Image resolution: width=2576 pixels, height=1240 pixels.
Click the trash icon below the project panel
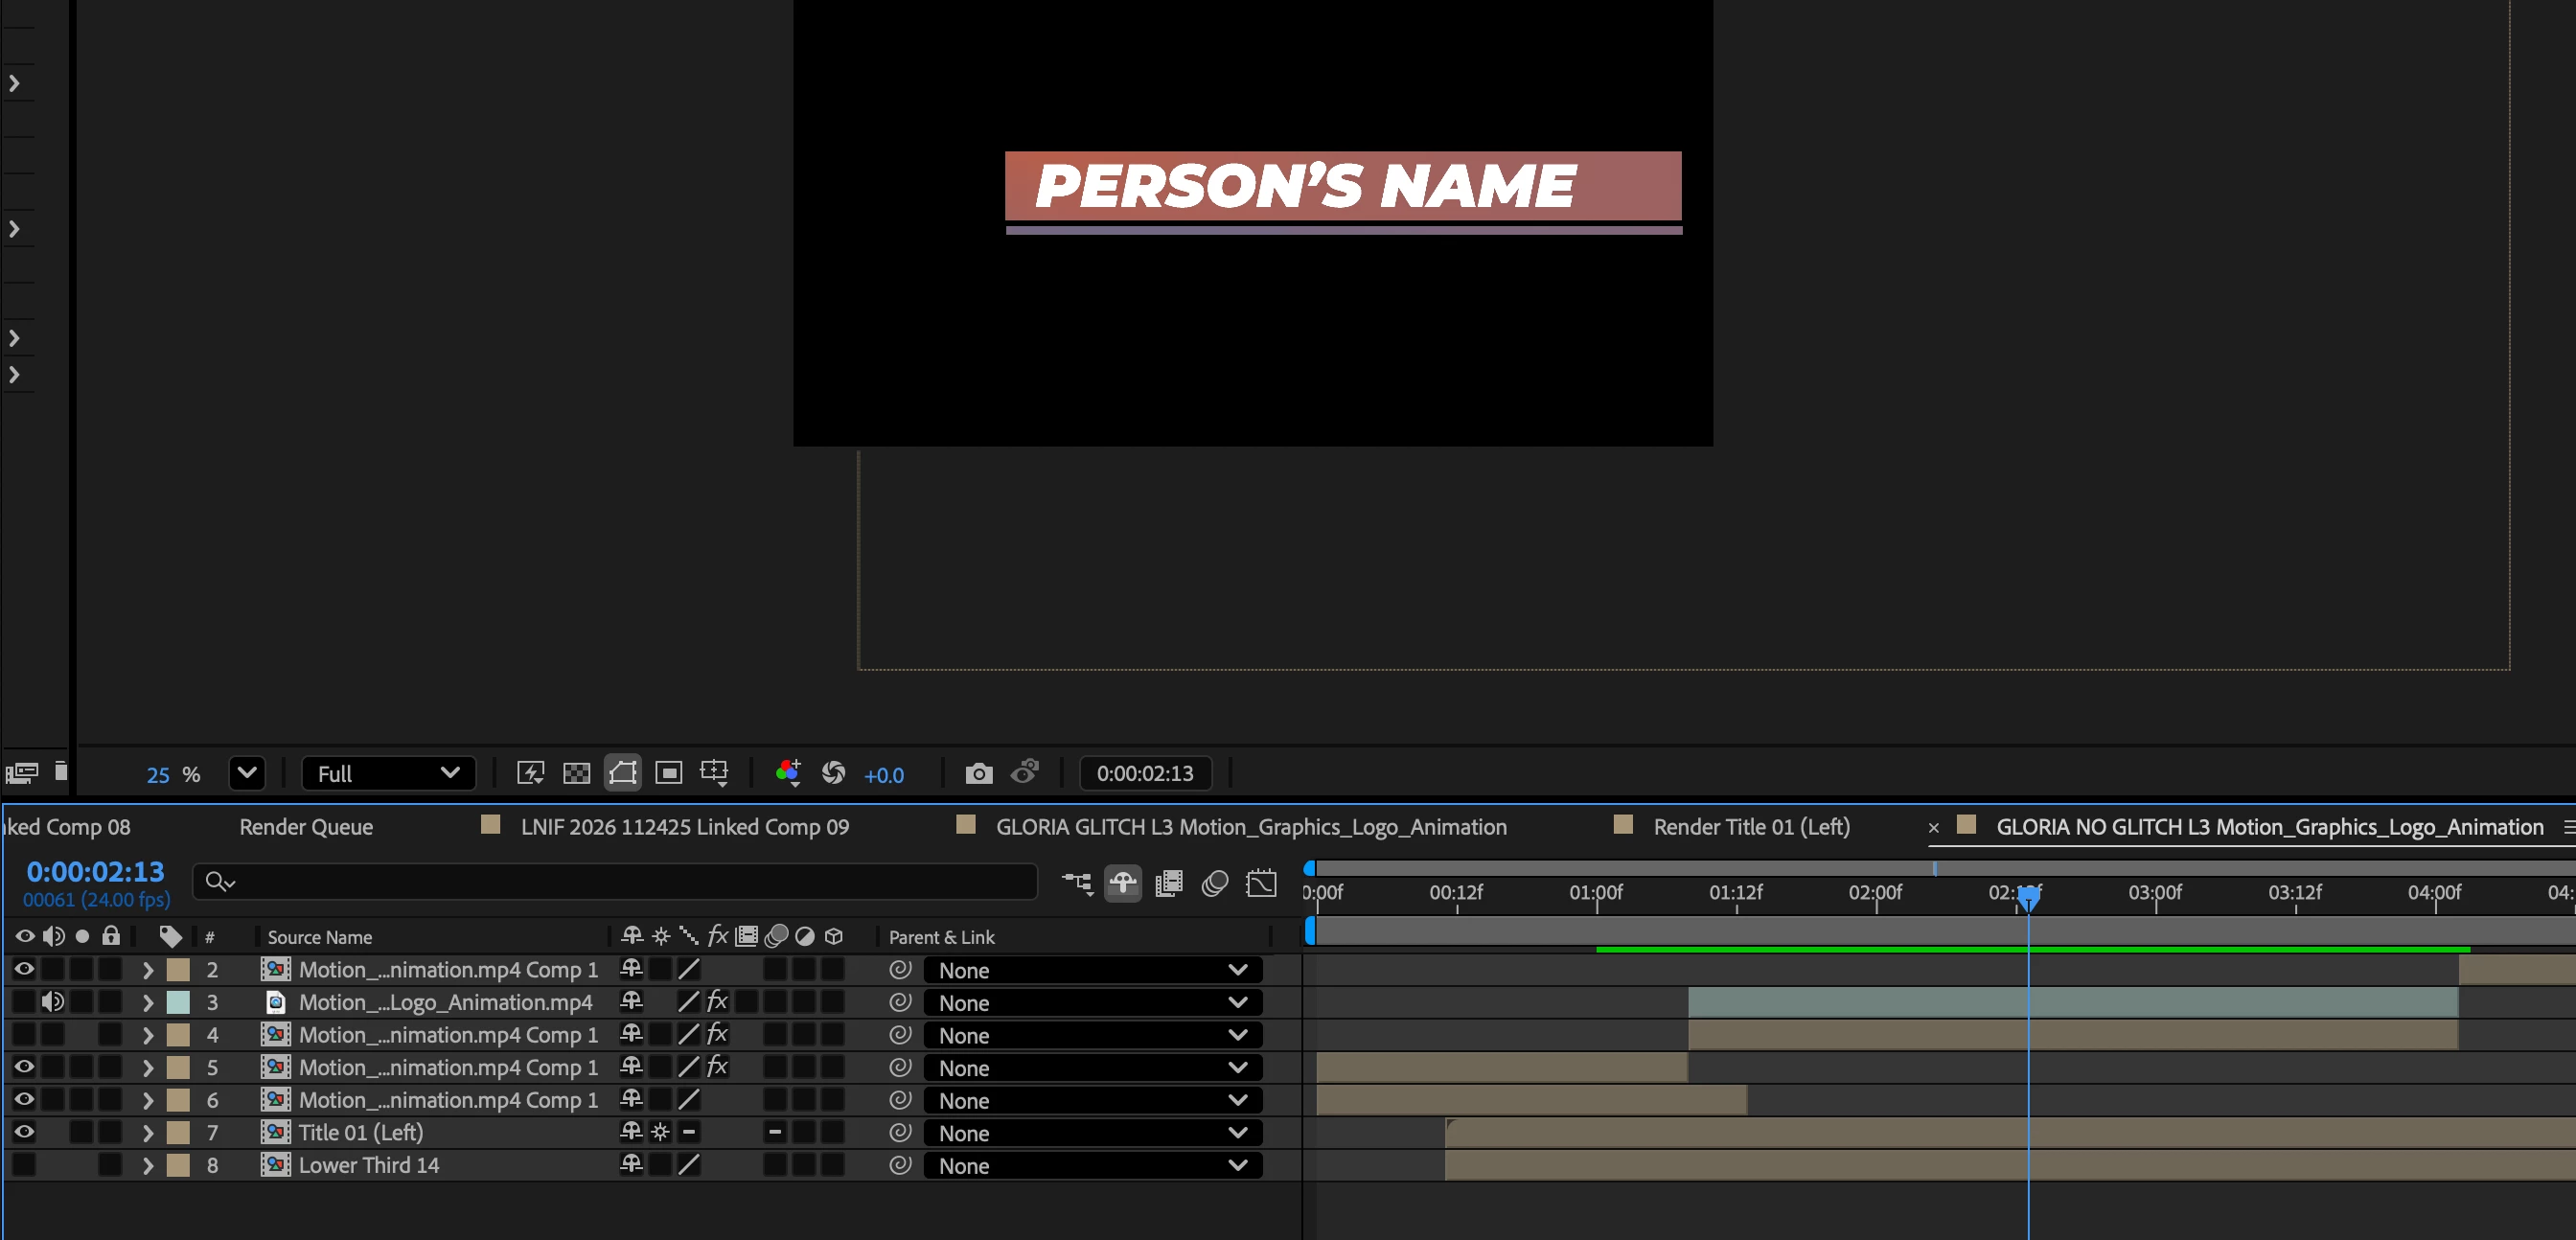point(61,771)
